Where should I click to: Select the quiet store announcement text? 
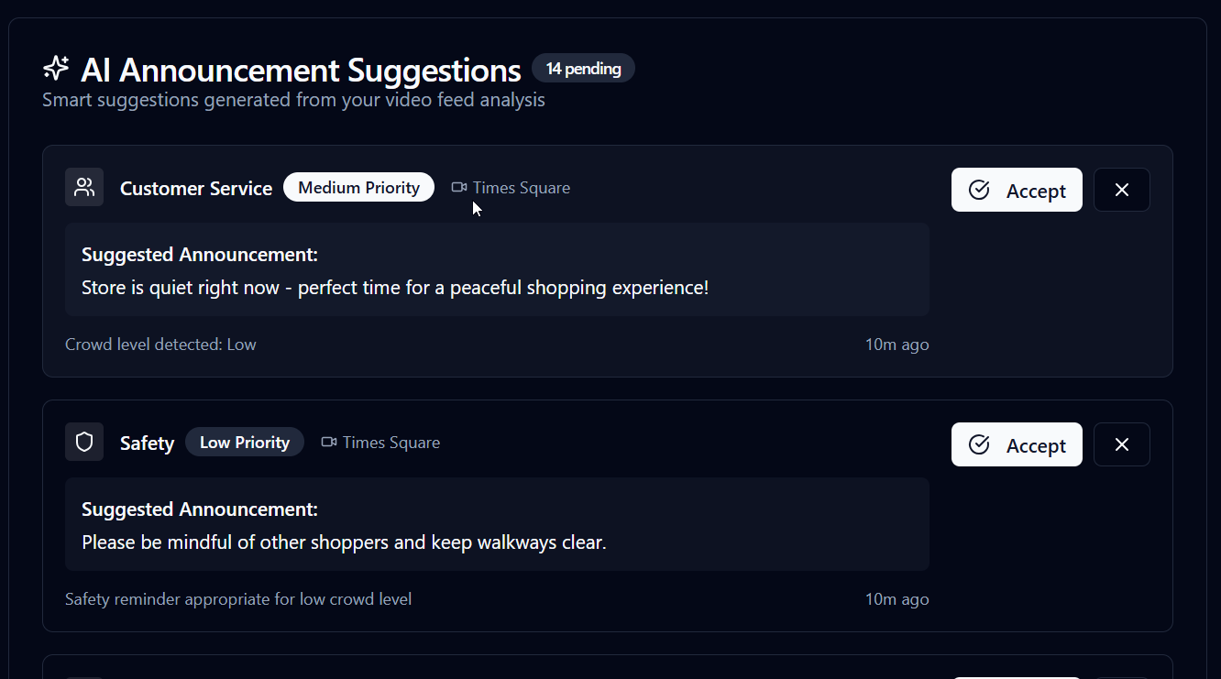pos(395,288)
